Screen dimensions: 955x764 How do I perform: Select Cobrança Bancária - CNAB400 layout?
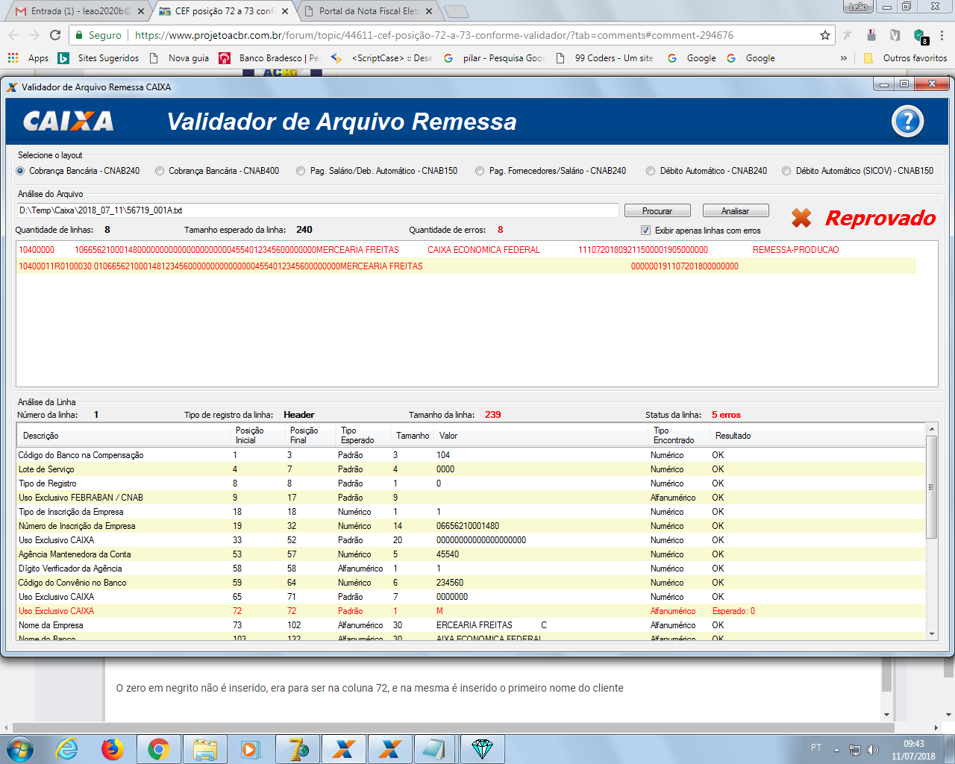tap(217, 171)
